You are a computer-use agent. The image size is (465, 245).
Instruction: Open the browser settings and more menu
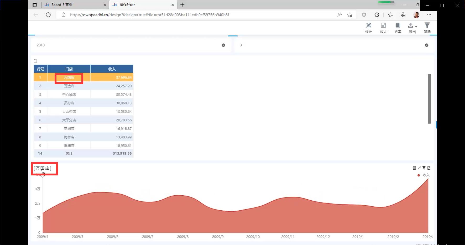pyautogui.click(x=429, y=15)
